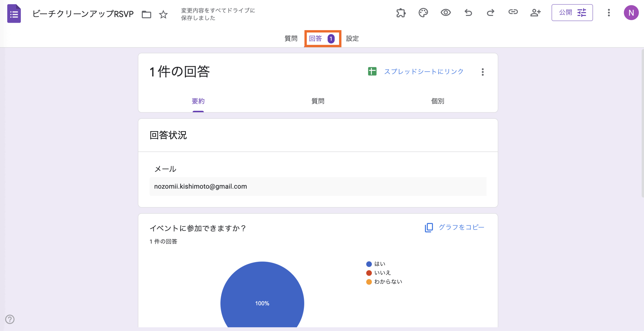Open the N account avatar

[631, 13]
